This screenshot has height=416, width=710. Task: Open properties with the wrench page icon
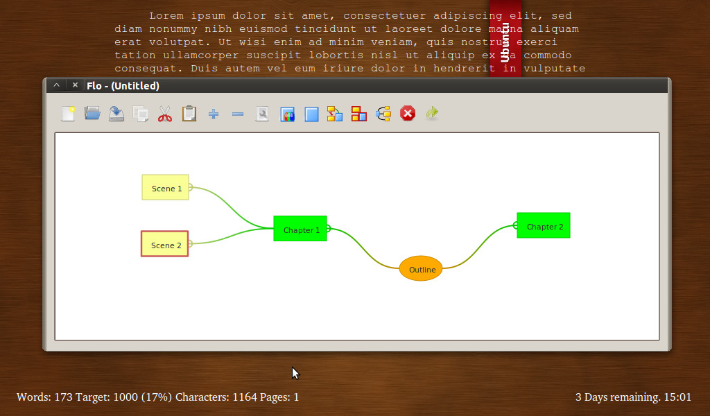pyautogui.click(x=262, y=114)
